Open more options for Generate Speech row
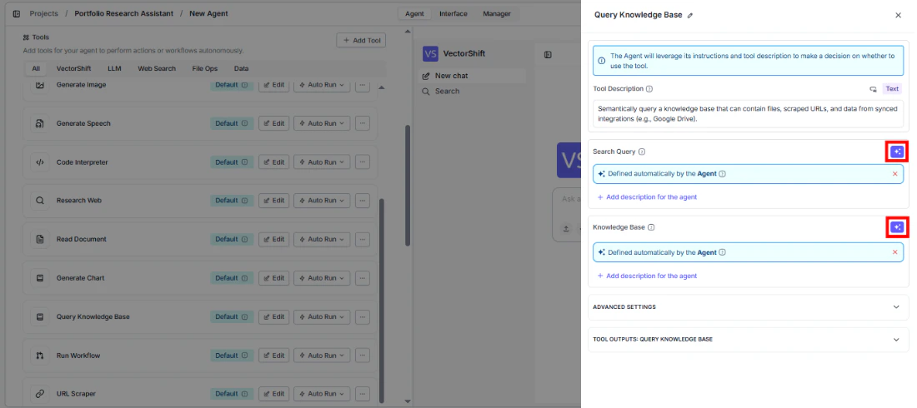The width and height of the screenshot is (917, 408). (363, 123)
